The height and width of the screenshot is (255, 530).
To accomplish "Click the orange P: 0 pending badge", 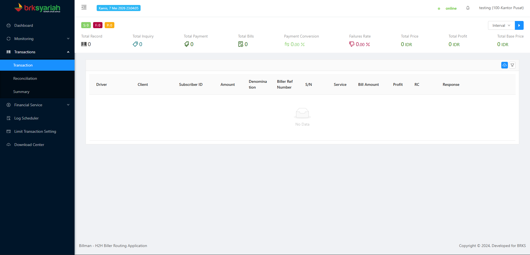I will 109,25.
